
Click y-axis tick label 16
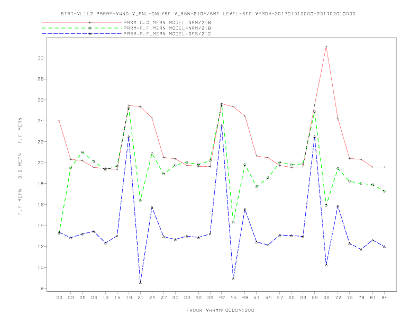(41, 204)
